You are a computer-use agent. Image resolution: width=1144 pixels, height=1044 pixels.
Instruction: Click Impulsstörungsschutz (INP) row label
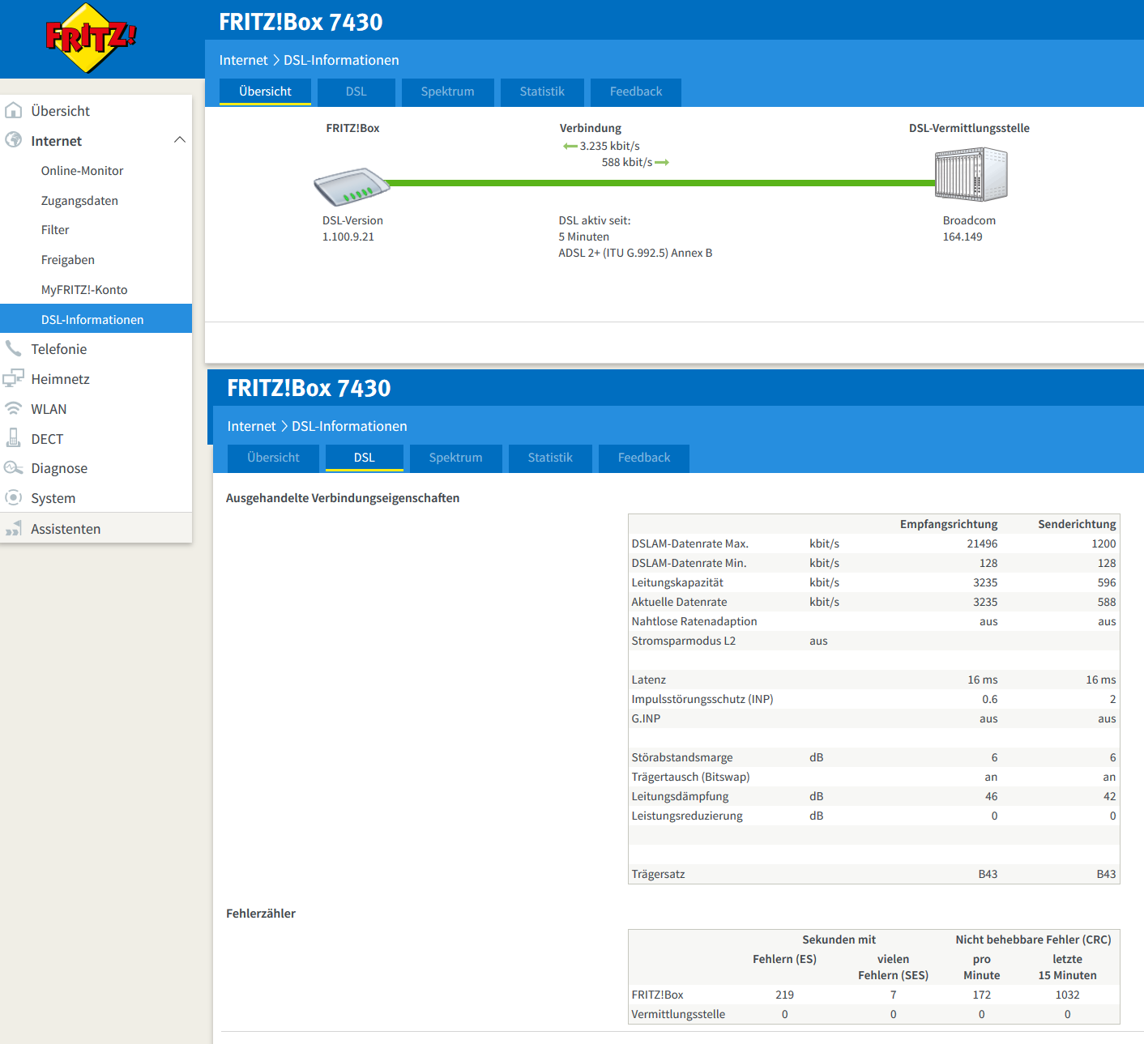[x=702, y=699]
